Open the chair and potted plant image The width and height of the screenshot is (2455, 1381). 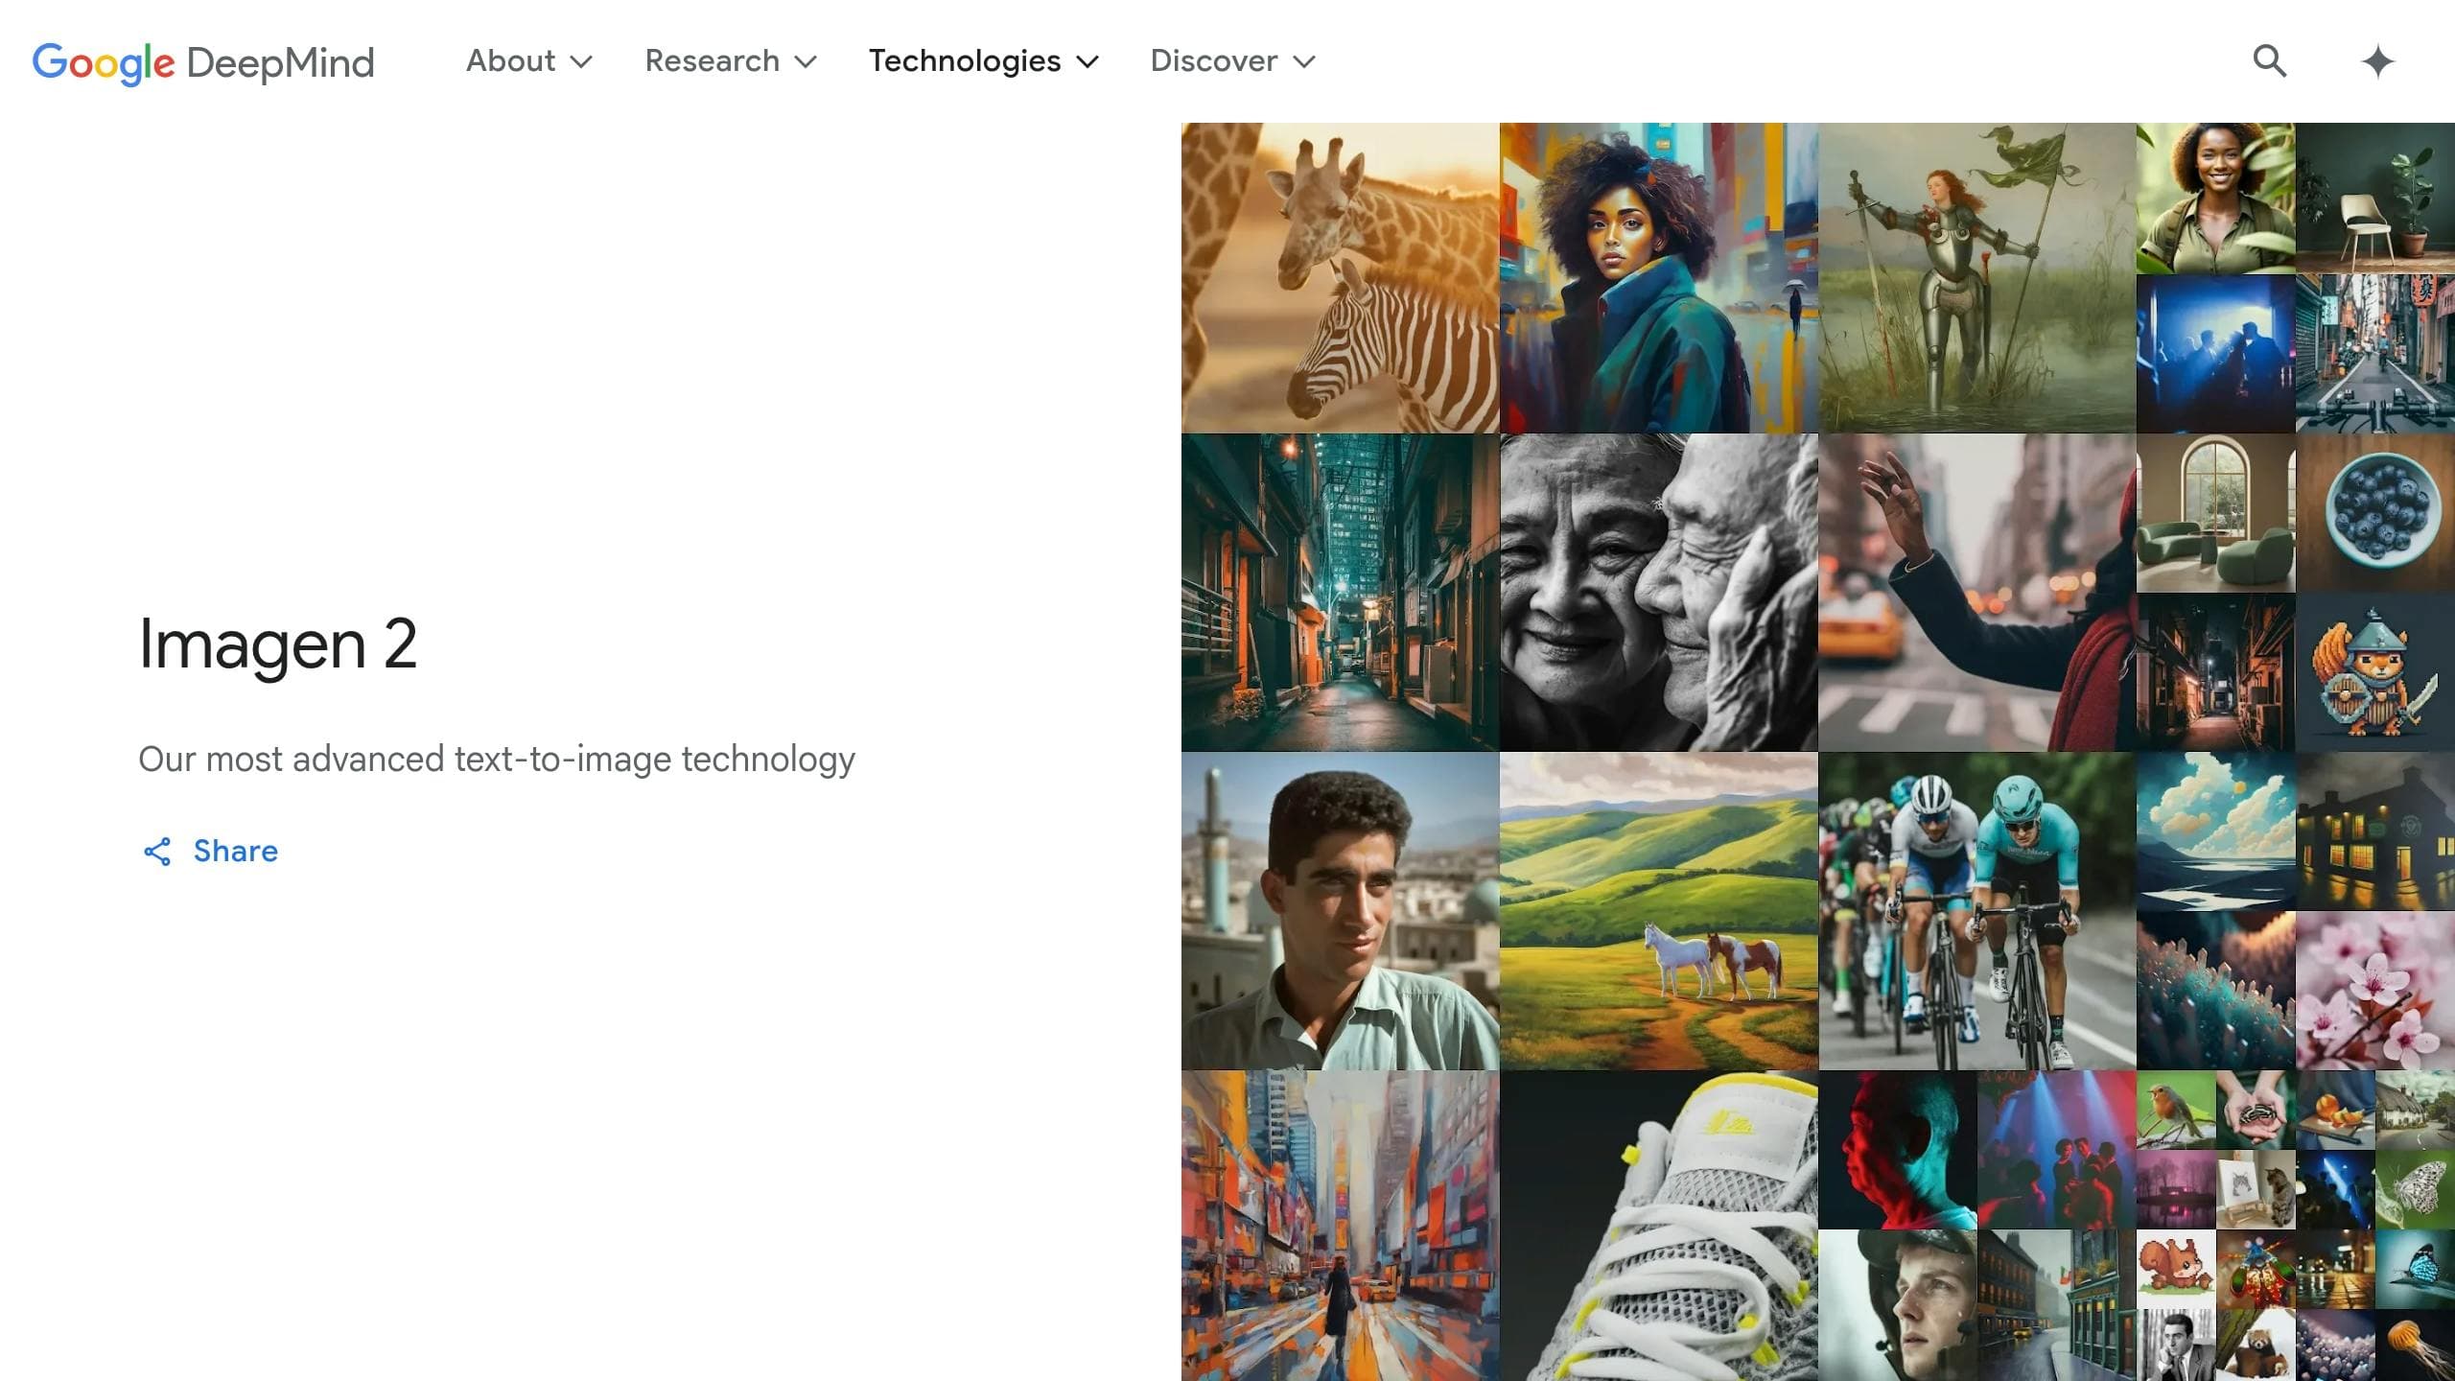[x=2375, y=199]
